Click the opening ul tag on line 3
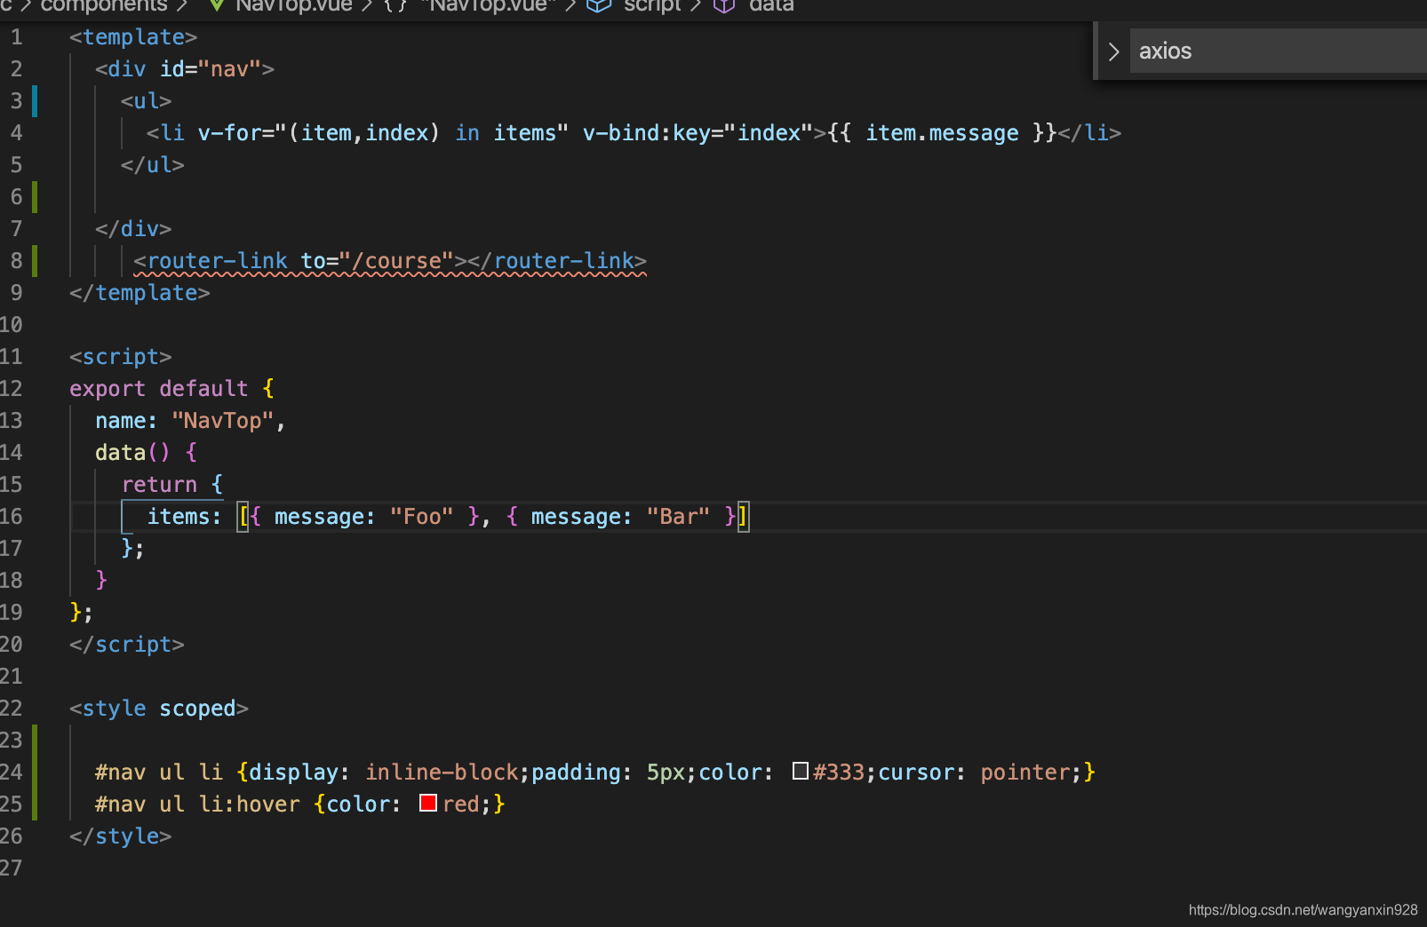The image size is (1427, 927). pos(146,100)
